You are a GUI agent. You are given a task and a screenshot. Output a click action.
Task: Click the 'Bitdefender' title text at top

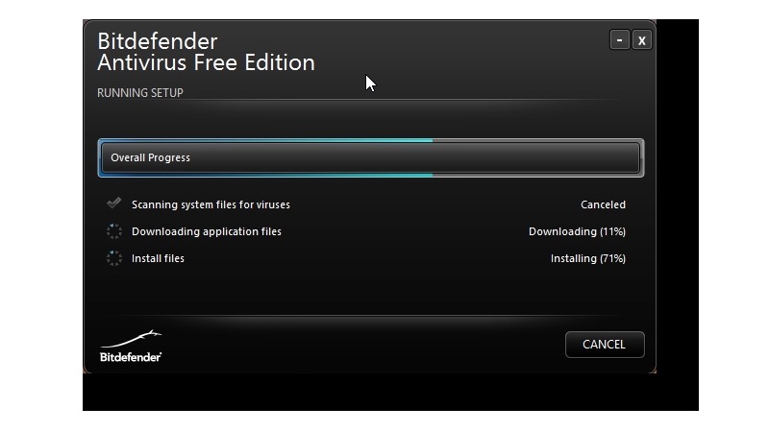click(x=157, y=41)
